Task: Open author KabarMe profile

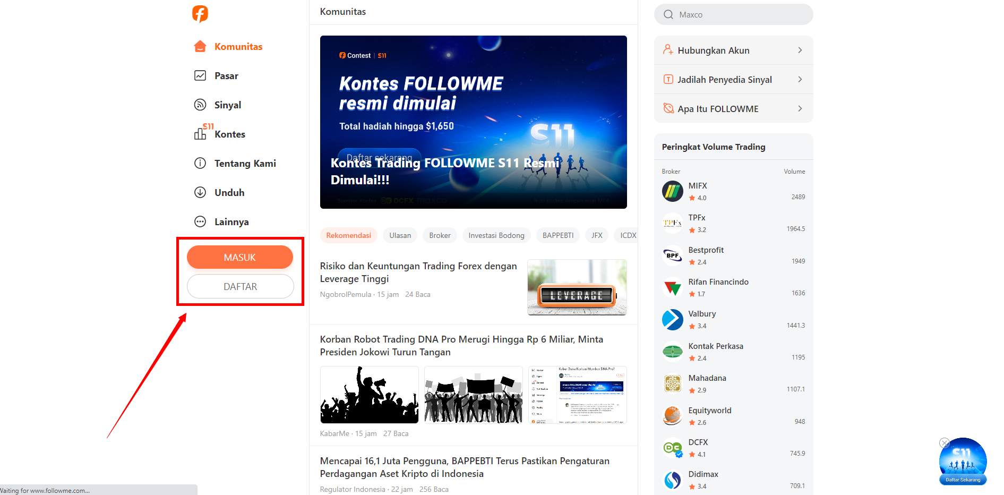Action: (334, 433)
